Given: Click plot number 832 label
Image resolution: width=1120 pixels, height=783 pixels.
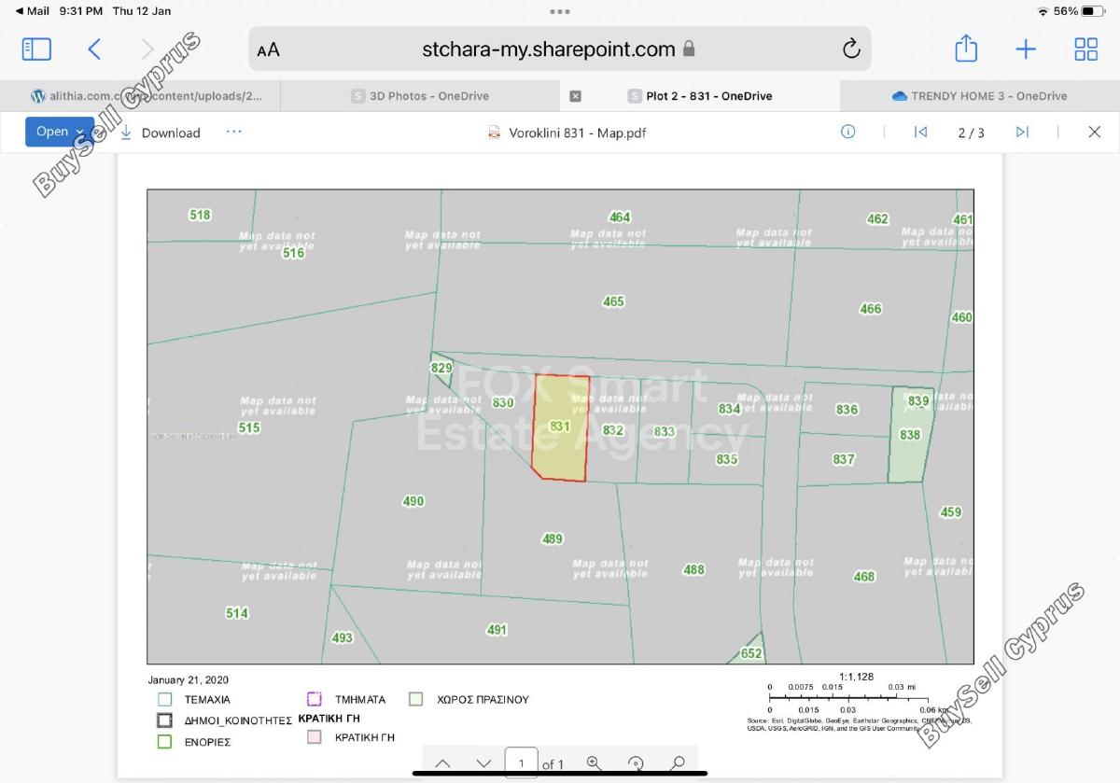Looking at the screenshot, I should point(613,430).
